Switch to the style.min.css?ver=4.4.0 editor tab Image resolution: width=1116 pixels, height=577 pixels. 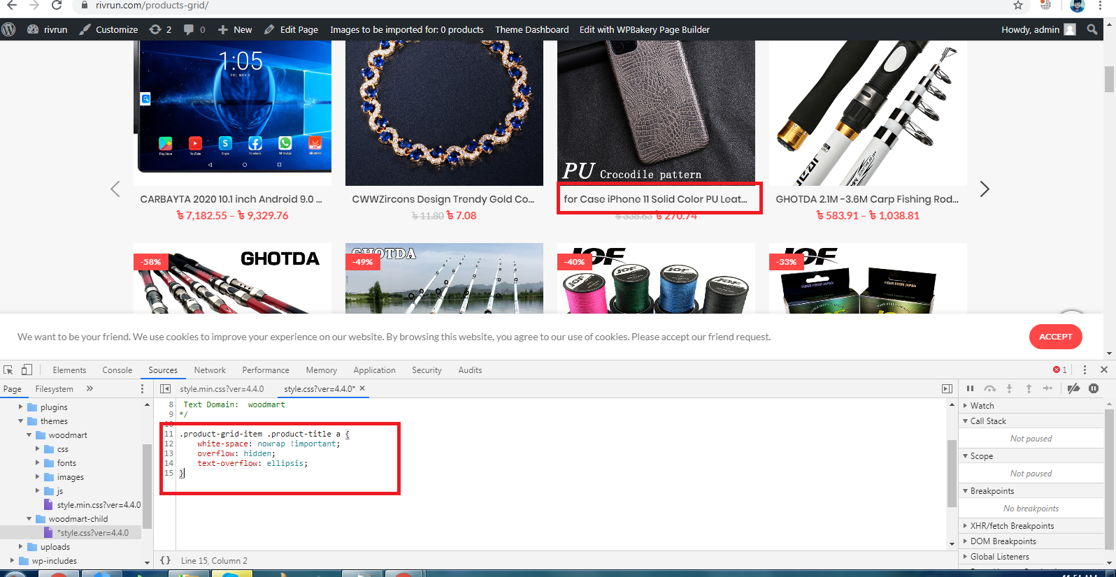coord(222,389)
